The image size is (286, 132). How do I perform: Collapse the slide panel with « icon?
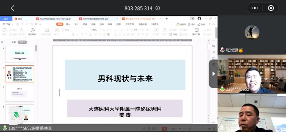pos(2,42)
